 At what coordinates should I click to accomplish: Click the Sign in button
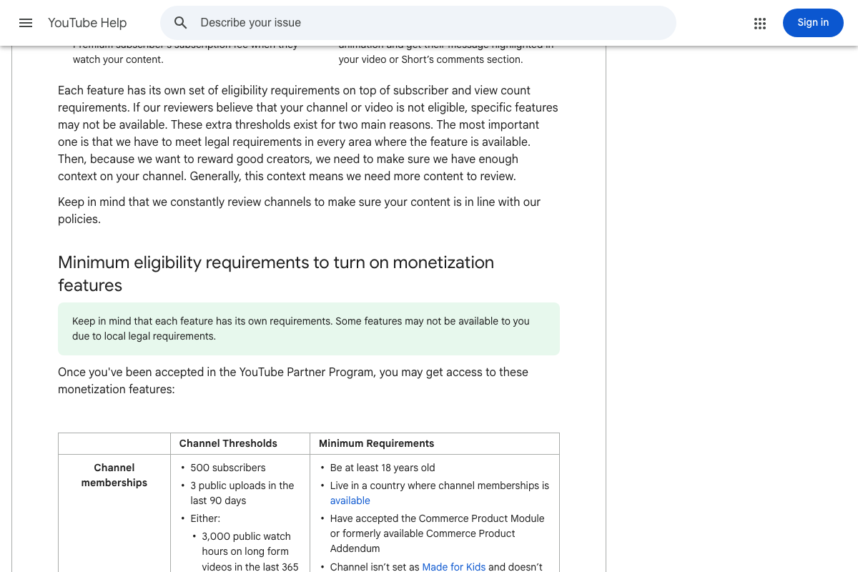[813, 23]
